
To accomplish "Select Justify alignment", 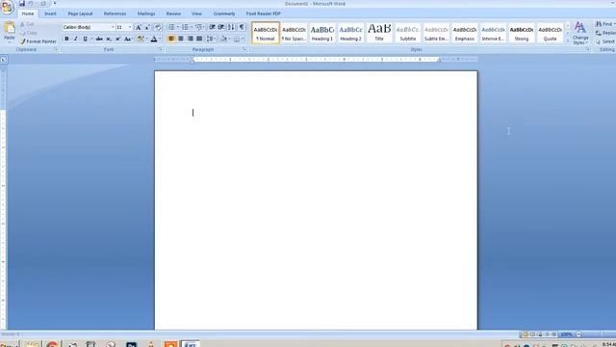I will pyautogui.click(x=199, y=39).
